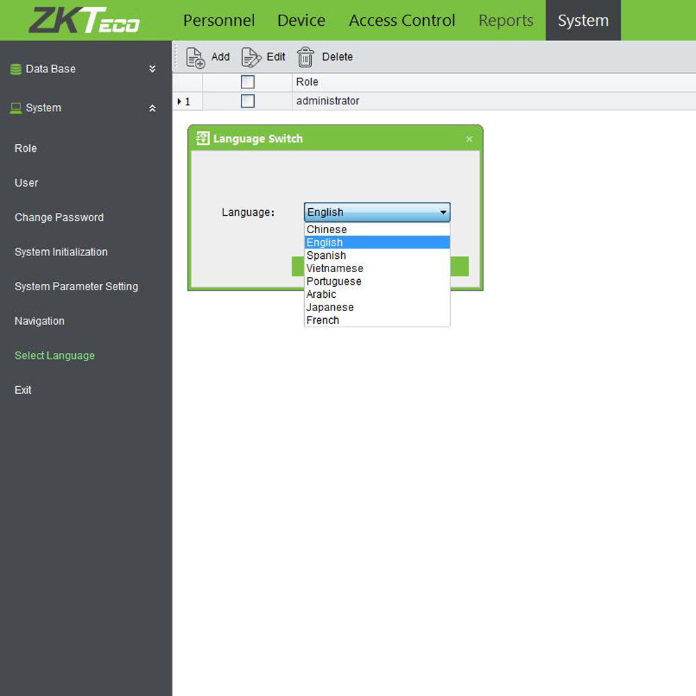Close the Language Switch dialog

[x=469, y=139]
